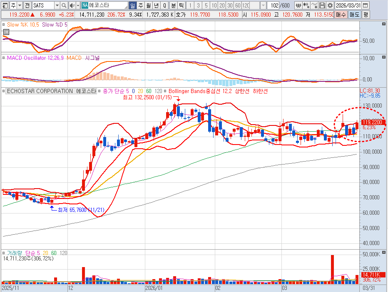Viewport: 388px width, 292px height.
Task: Expand the dropdown next to the speaker icon
Action: coord(78,5)
